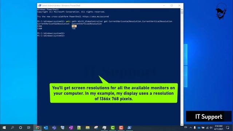Open the clock showing 3:54 AM
The height and width of the screenshot is (131, 233).
(218, 128)
